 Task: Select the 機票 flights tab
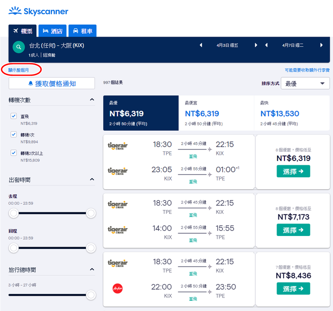pyautogui.click(x=23, y=31)
